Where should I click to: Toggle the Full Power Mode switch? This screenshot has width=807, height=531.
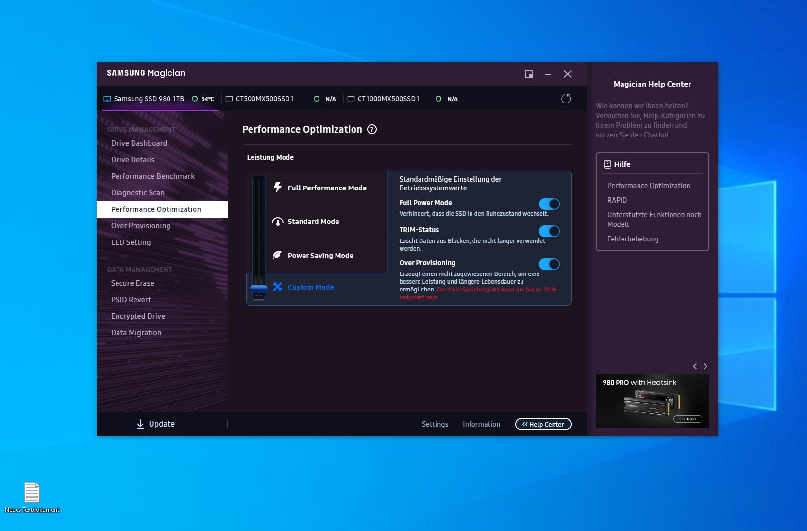click(x=549, y=204)
